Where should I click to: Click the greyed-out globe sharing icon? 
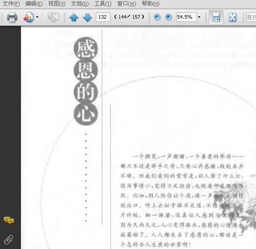tap(53, 17)
